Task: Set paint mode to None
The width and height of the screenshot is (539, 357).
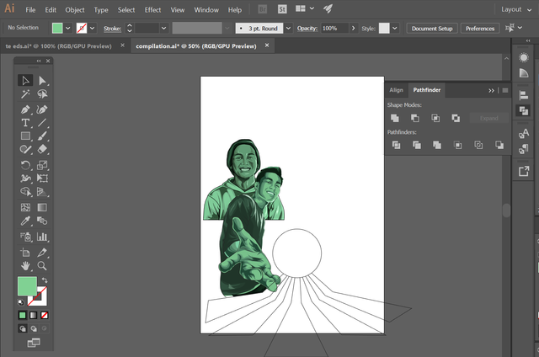Action: pos(45,316)
